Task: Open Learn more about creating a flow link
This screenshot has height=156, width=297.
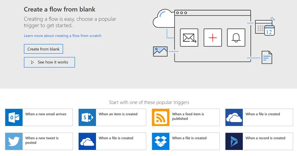Action: point(63,35)
